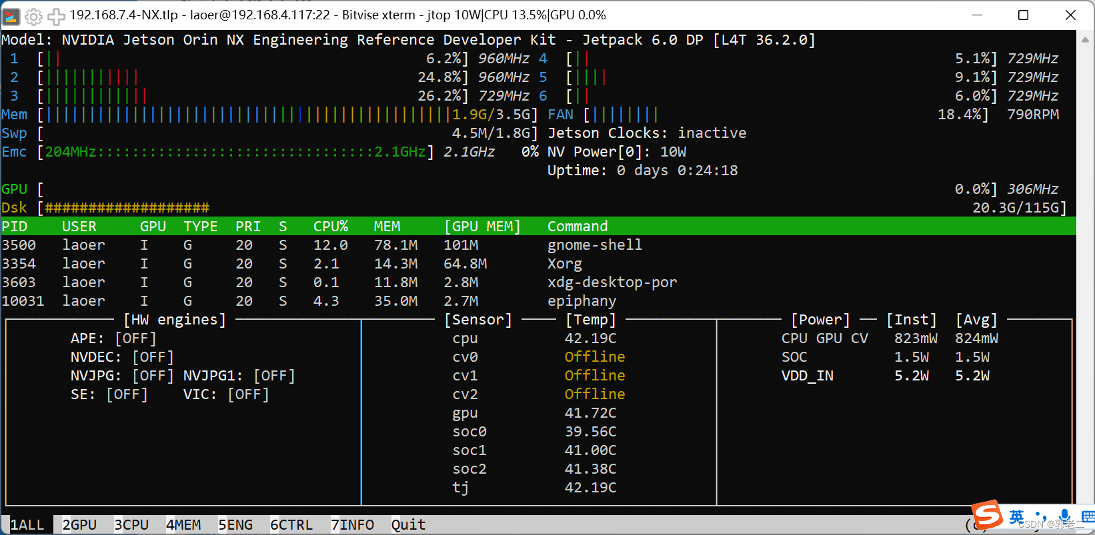
Task: Click Quit in the bottom bar
Action: coord(409,525)
